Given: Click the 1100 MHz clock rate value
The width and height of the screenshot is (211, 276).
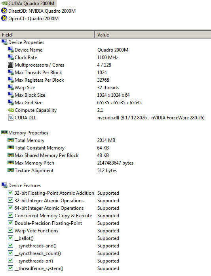Looking at the screenshot, I should 108,57.
